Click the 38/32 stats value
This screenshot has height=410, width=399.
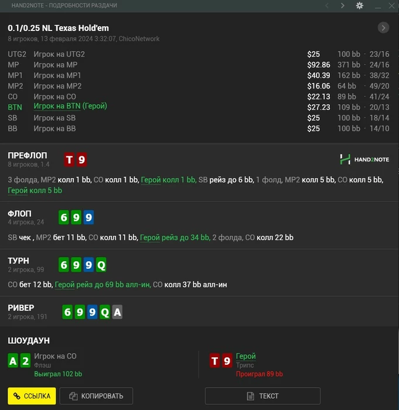coord(380,76)
